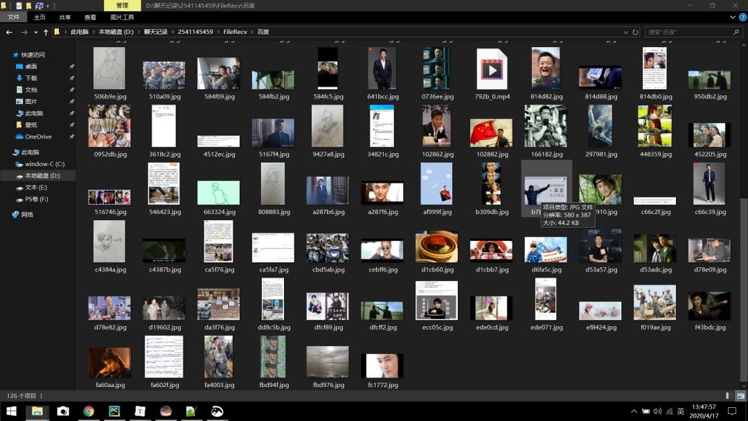The height and width of the screenshot is (421, 748).
Task: Click the FileRecv breadcrumb segment
Action: (235, 32)
